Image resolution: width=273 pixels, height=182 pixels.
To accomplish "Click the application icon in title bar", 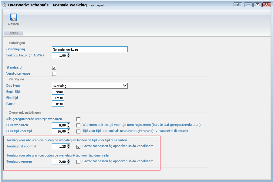I will click(x=4, y=5).
